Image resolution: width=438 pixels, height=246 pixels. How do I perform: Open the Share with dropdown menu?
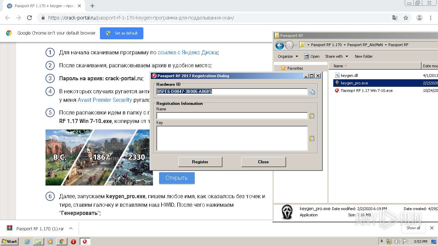coord(336,56)
